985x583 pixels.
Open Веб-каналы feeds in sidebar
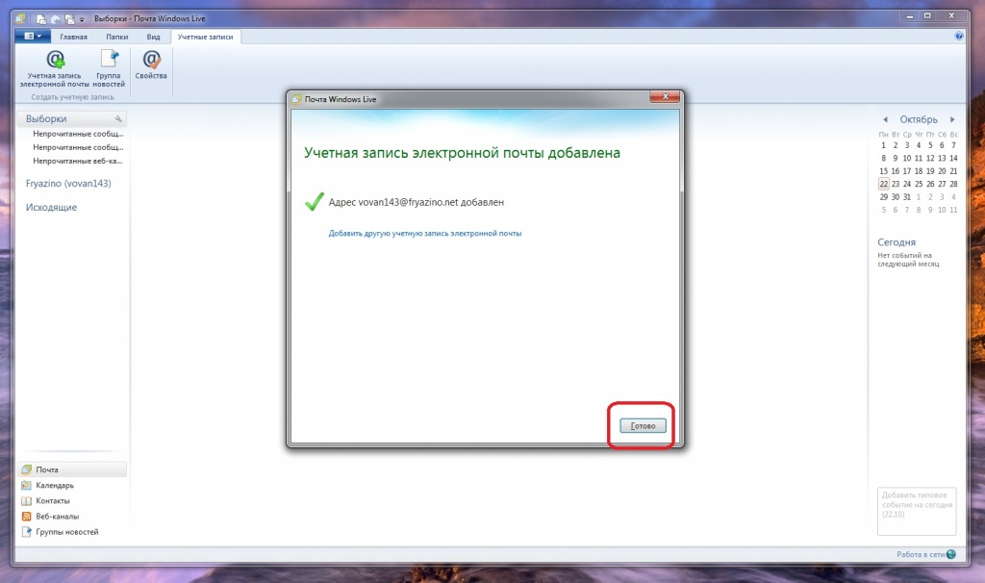[57, 517]
